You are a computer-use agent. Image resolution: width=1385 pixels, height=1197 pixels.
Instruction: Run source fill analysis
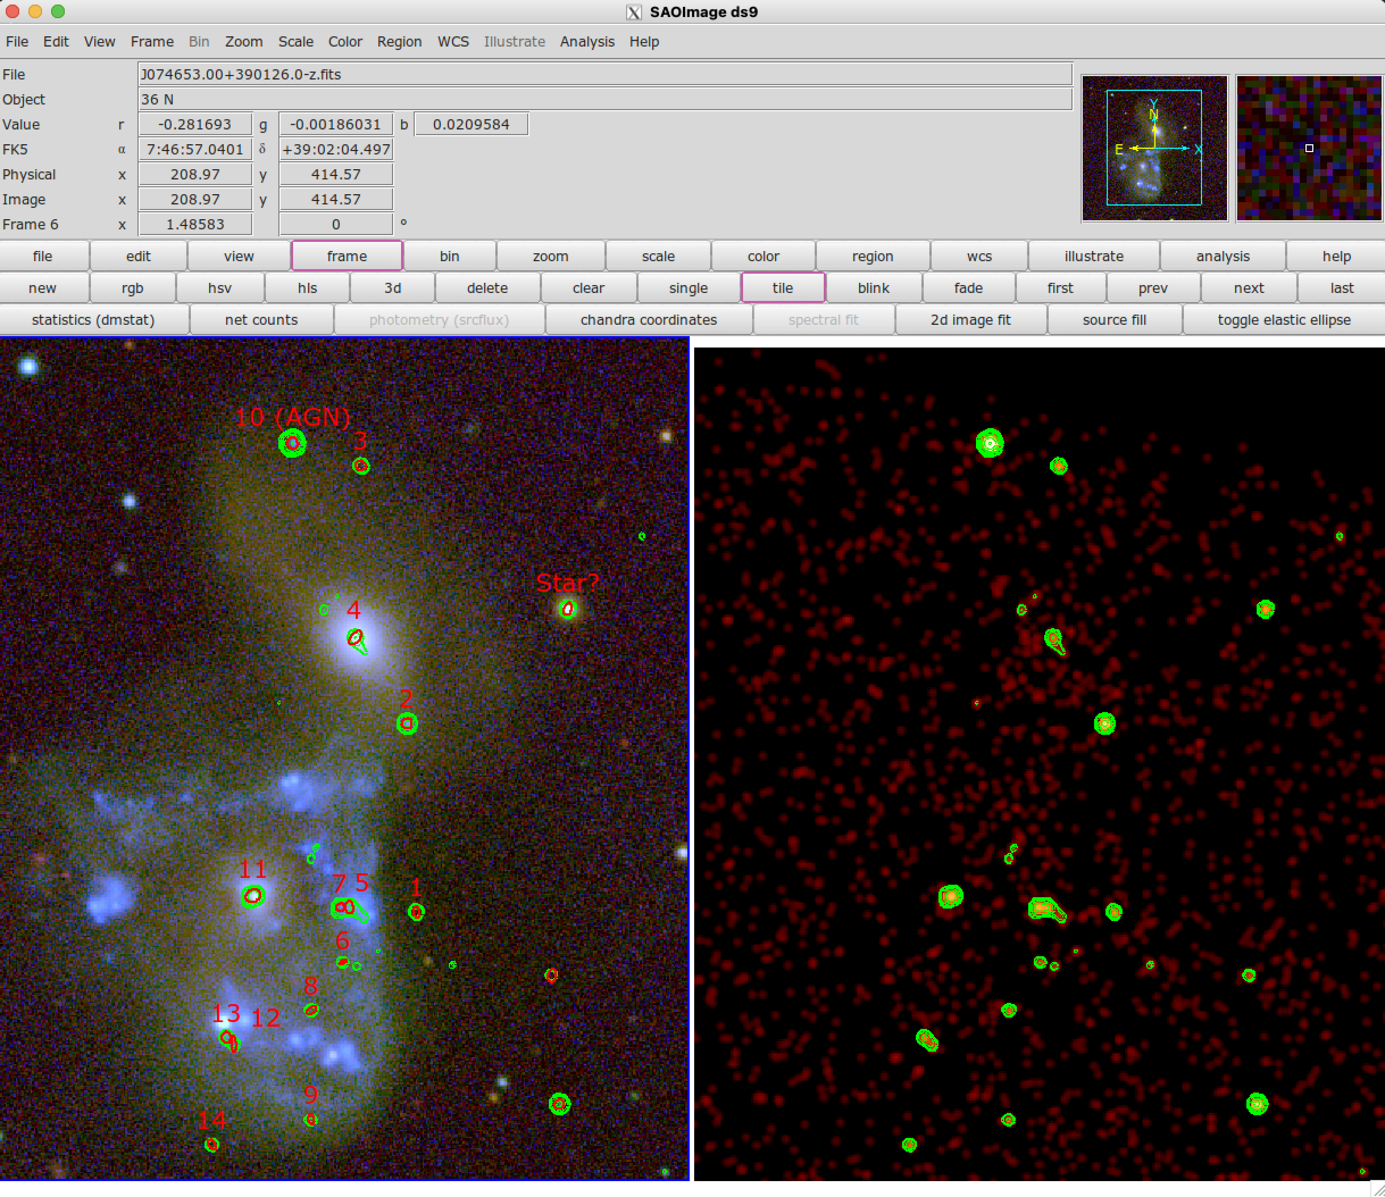pyautogui.click(x=1114, y=320)
